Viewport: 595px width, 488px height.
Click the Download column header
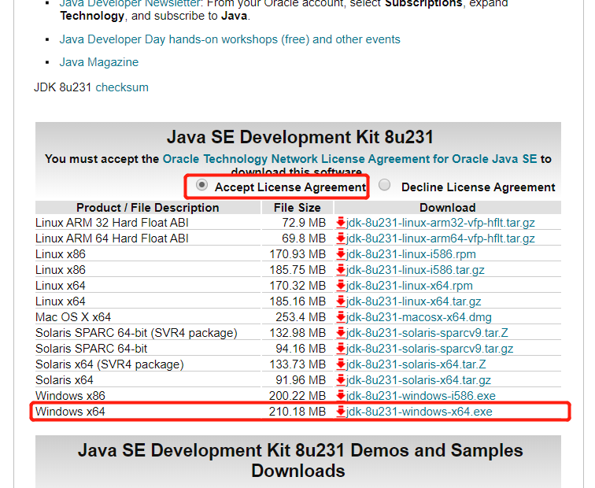[447, 208]
